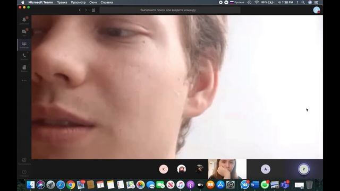This screenshot has width=340, height=191.
Task: Select participant with bearded avatar photo
Action: 181,169
